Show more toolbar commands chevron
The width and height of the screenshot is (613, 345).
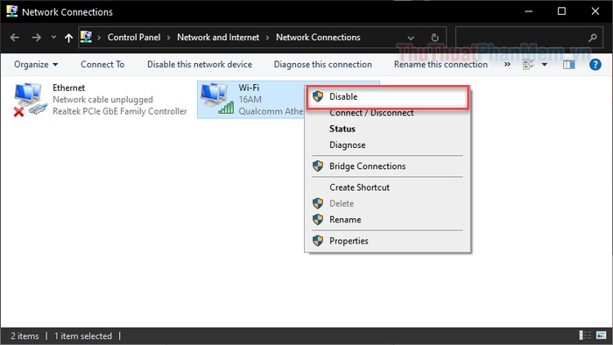(507, 65)
